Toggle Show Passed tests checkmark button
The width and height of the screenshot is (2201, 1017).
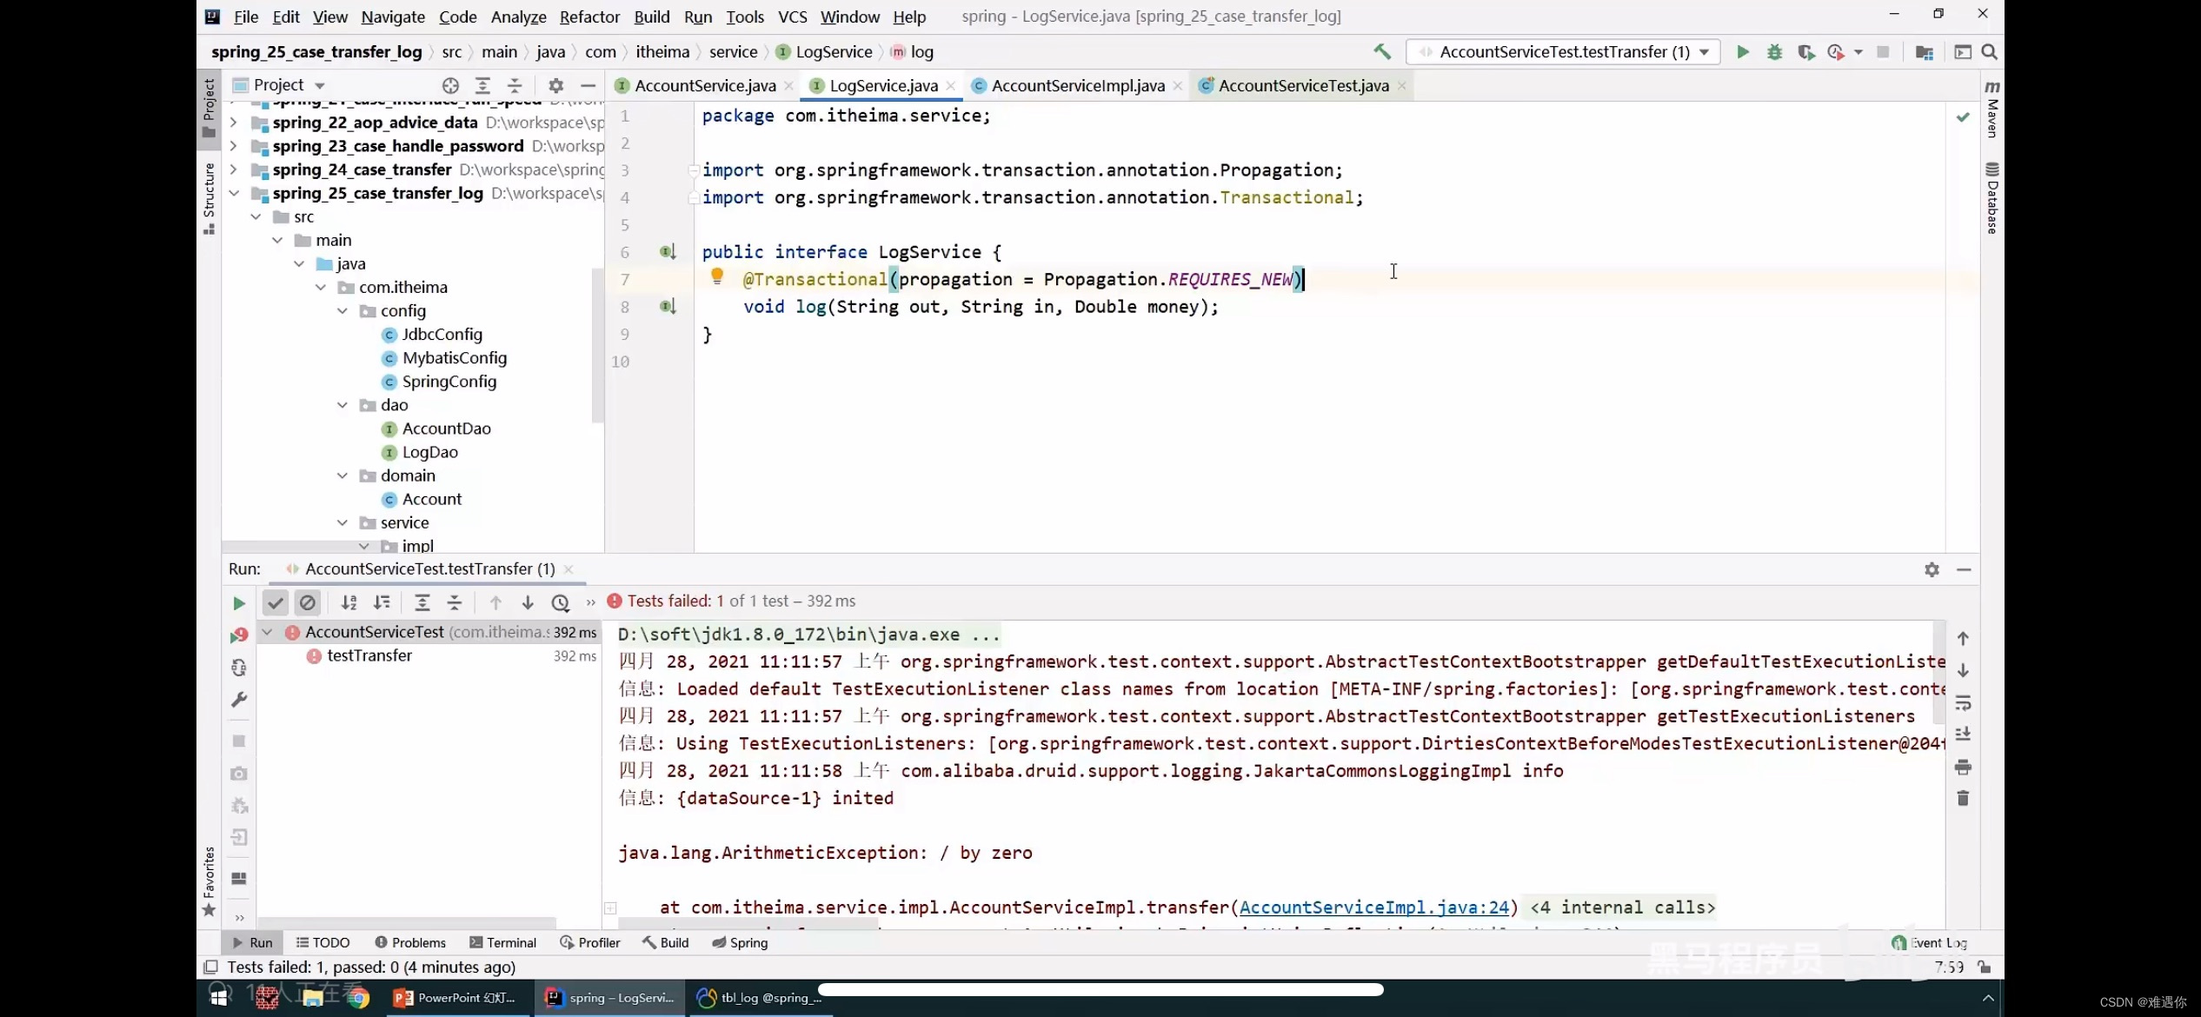(275, 602)
